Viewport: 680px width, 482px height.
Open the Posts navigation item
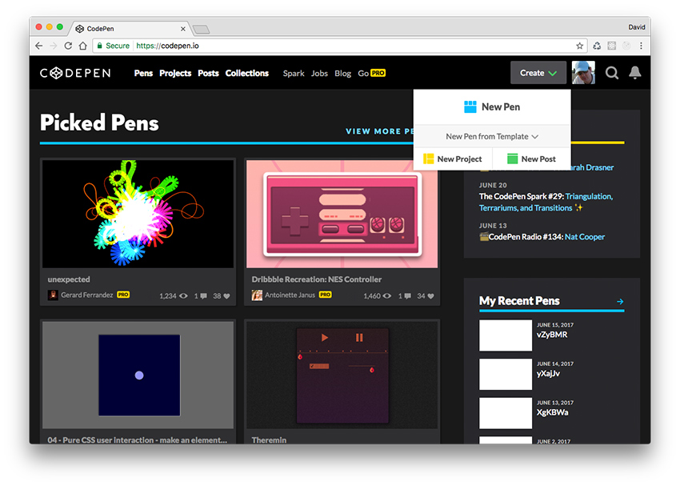click(208, 73)
